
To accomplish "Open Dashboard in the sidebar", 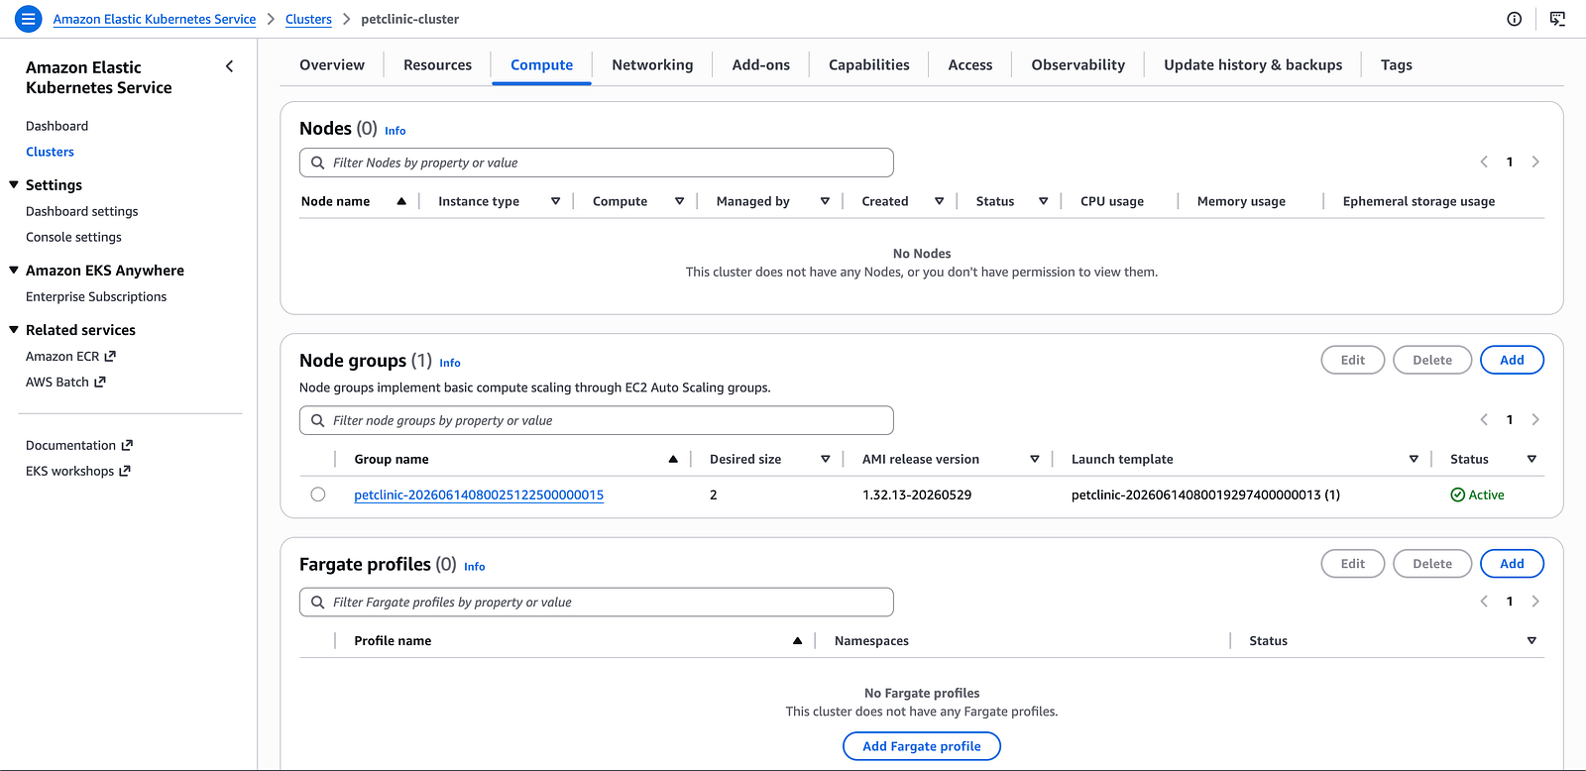I will coord(57,126).
